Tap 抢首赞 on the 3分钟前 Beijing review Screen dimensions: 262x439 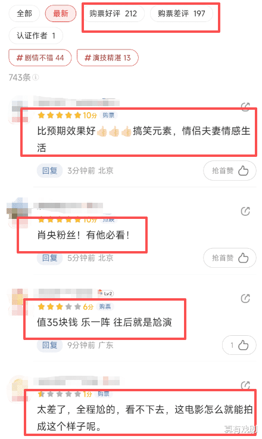coord(230,171)
